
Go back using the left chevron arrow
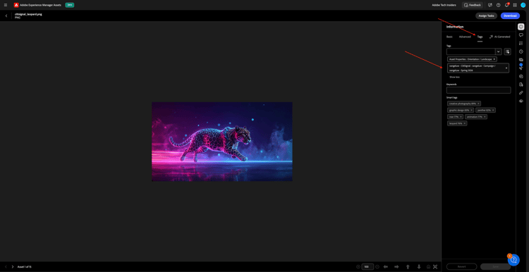6,16
